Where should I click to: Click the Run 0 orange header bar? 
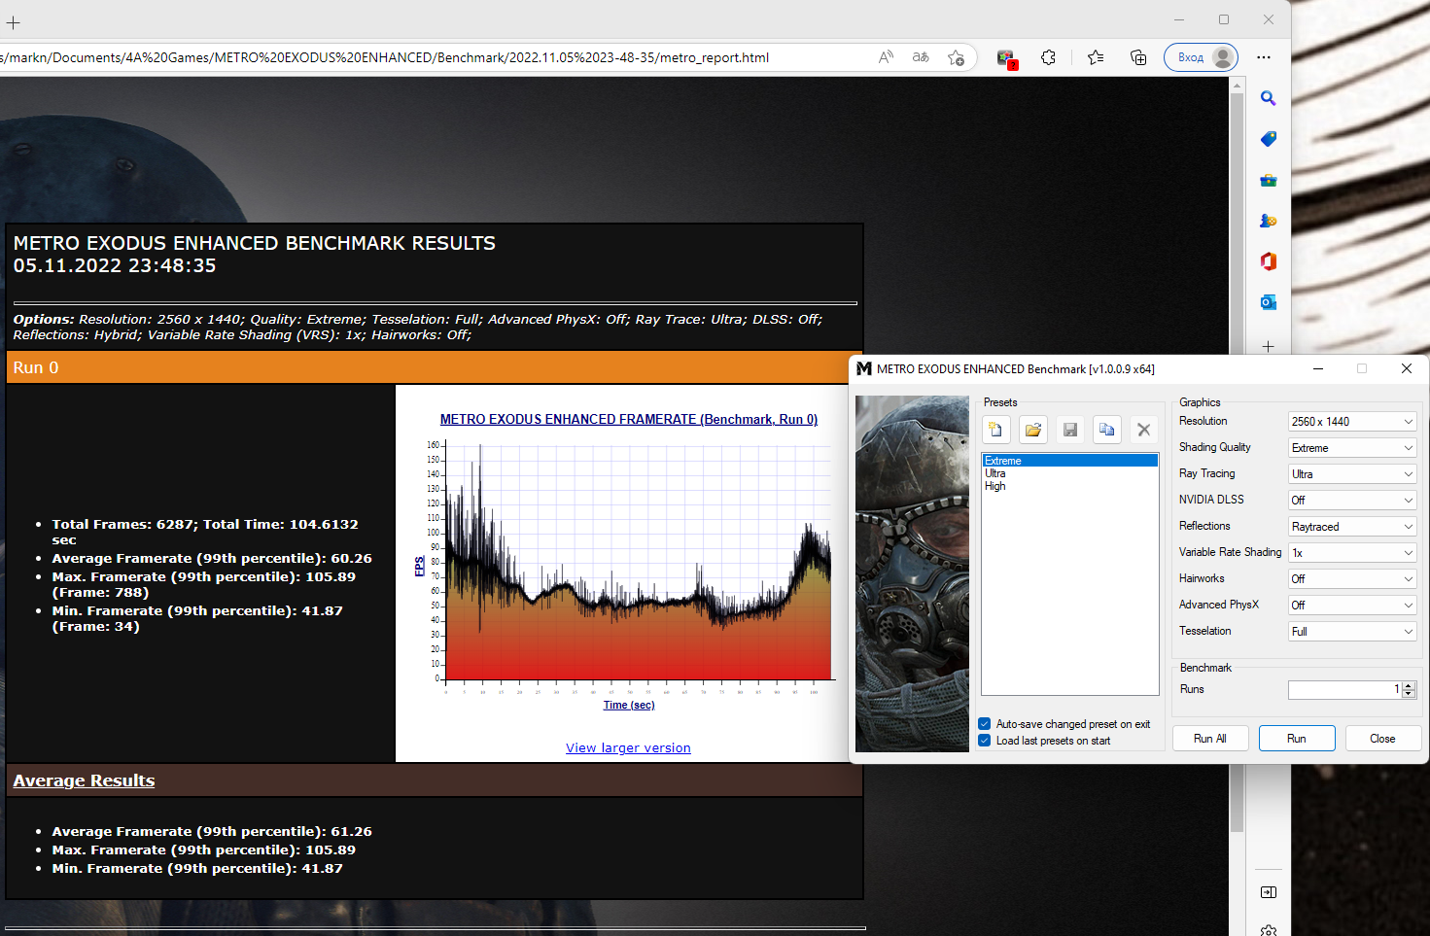[434, 367]
